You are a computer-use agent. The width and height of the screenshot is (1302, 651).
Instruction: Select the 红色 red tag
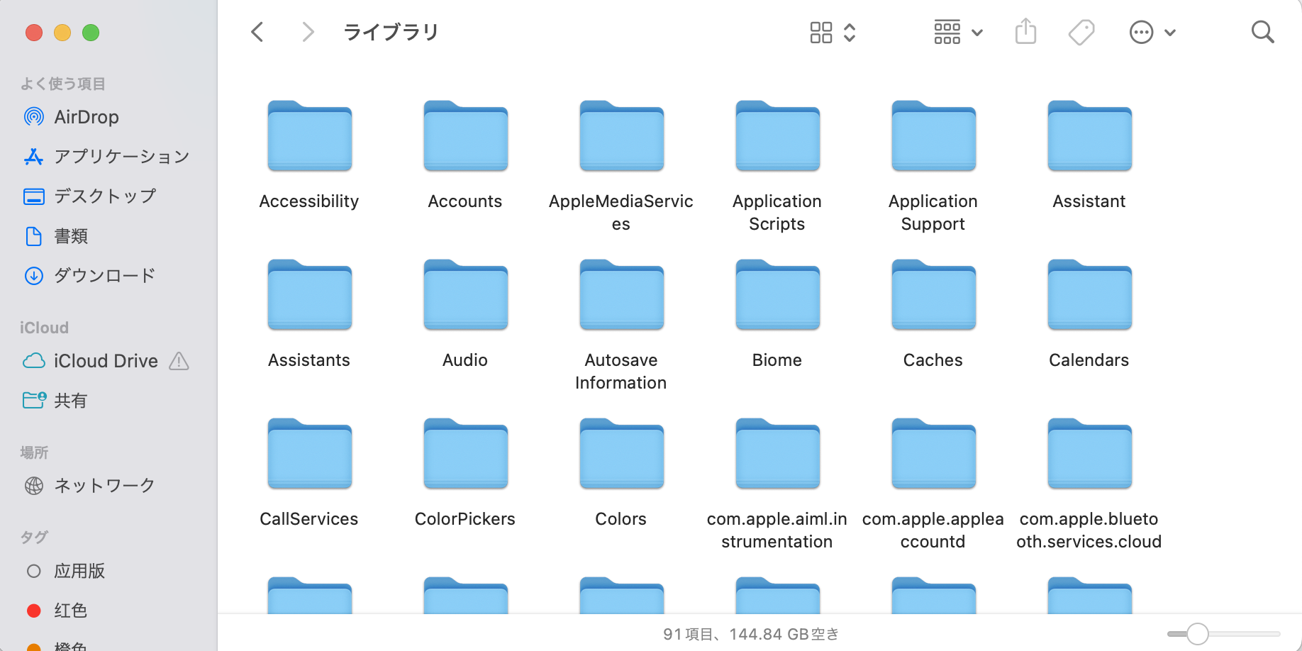click(x=70, y=611)
